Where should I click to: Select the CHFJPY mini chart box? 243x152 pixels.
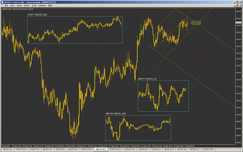75,30
